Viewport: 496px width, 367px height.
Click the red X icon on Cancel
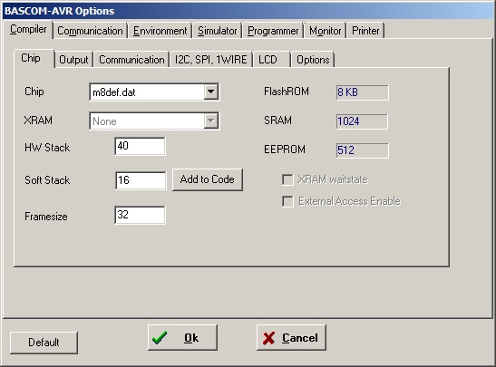pos(268,338)
